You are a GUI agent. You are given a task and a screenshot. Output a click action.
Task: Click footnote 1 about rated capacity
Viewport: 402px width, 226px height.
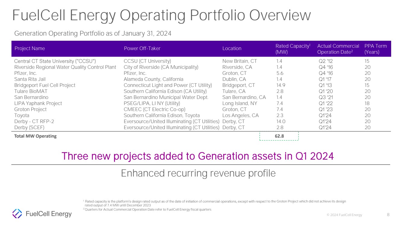[x=214, y=203]
